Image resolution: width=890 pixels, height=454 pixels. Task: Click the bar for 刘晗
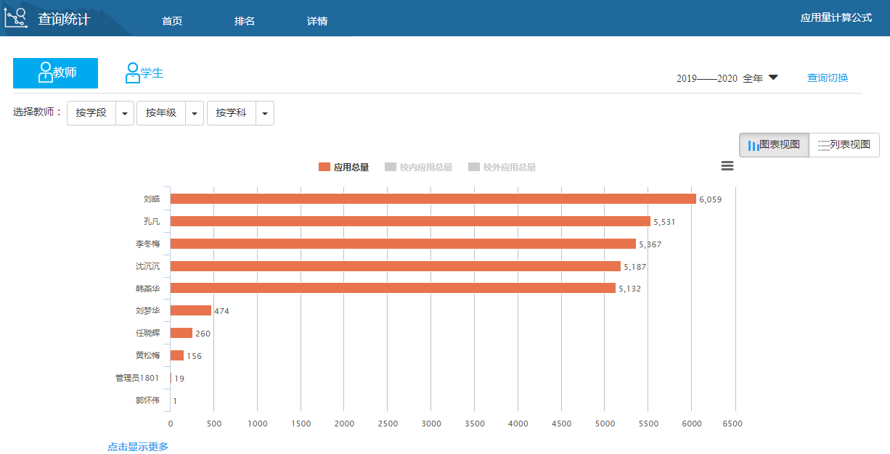pos(433,199)
